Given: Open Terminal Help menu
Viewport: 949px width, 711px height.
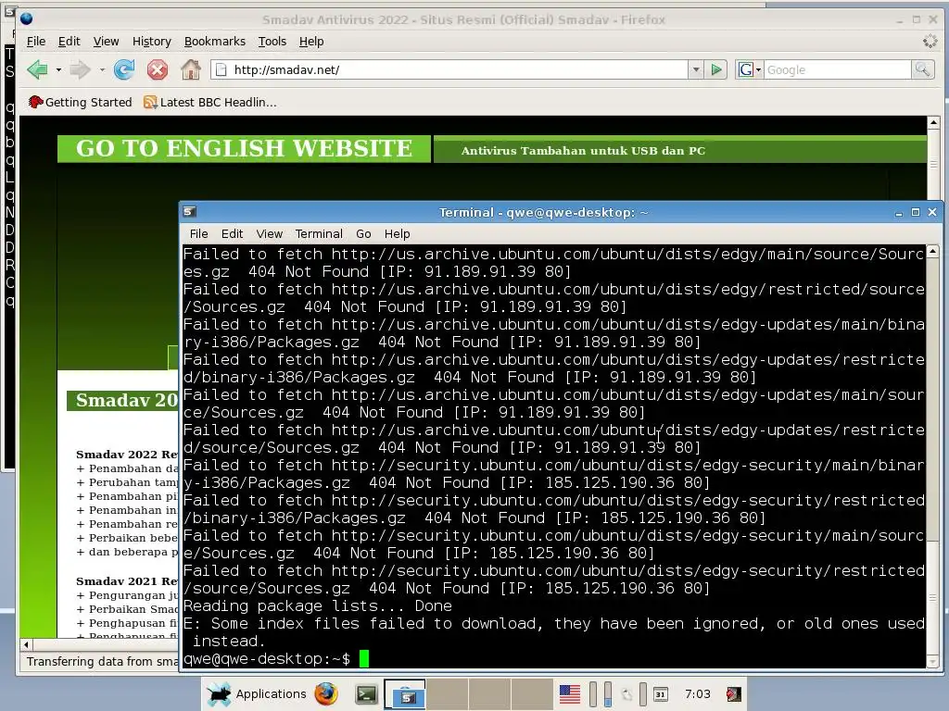Looking at the screenshot, I should tap(397, 233).
